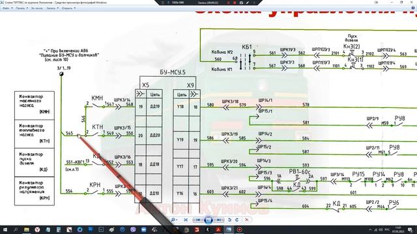Viewport: 417px width, 234px height.
Task: Open the recorder overlay menu icon
Action: pyautogui.click(x=163, y=3)
